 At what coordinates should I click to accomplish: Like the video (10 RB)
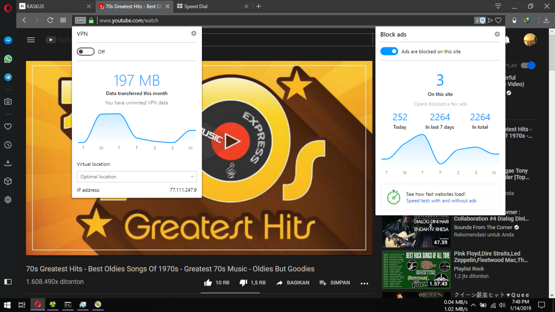(x=216, y=283)
